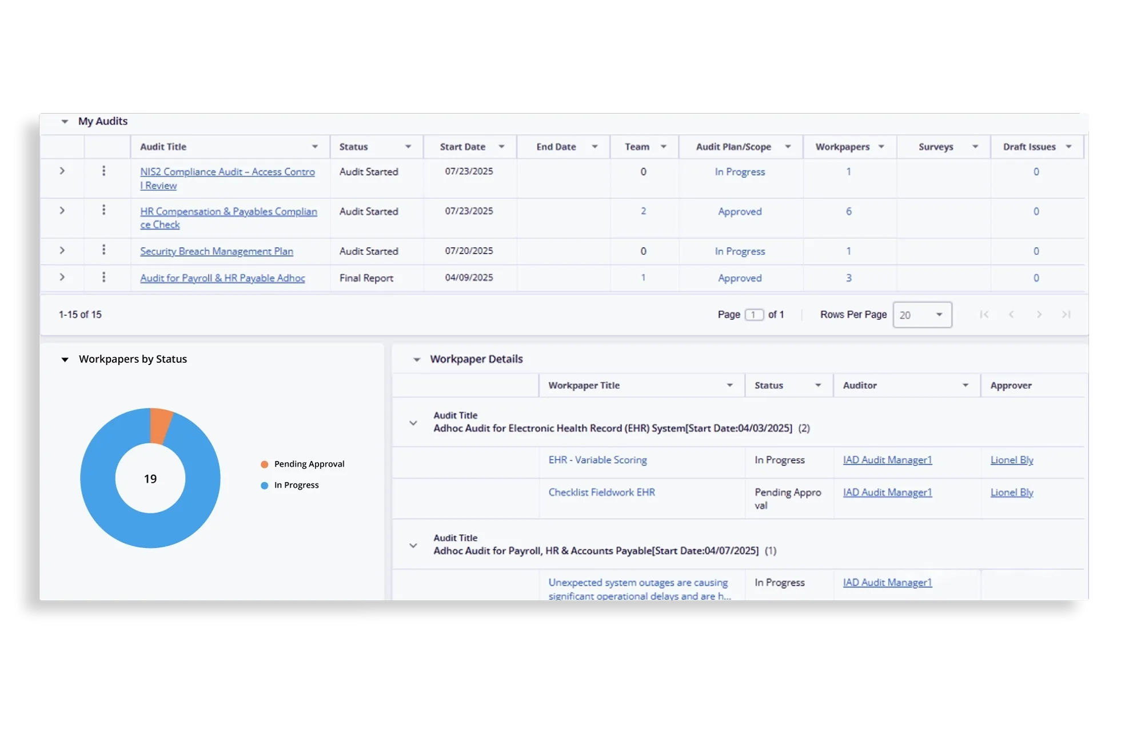Open actions menu for Security Breach Management Plan
The width and height of the screenshot is (1129, 750).
click(103, 250)
